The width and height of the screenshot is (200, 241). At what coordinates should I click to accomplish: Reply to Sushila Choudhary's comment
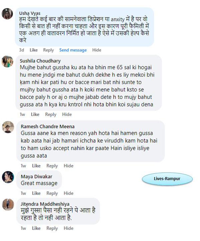[51, 114]
